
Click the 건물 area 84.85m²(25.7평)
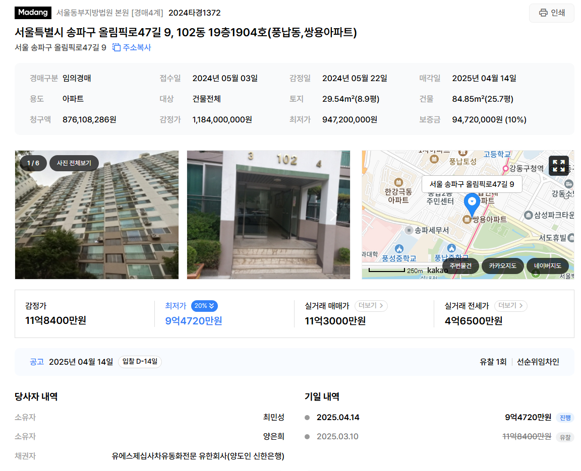(x=483, y=99)
